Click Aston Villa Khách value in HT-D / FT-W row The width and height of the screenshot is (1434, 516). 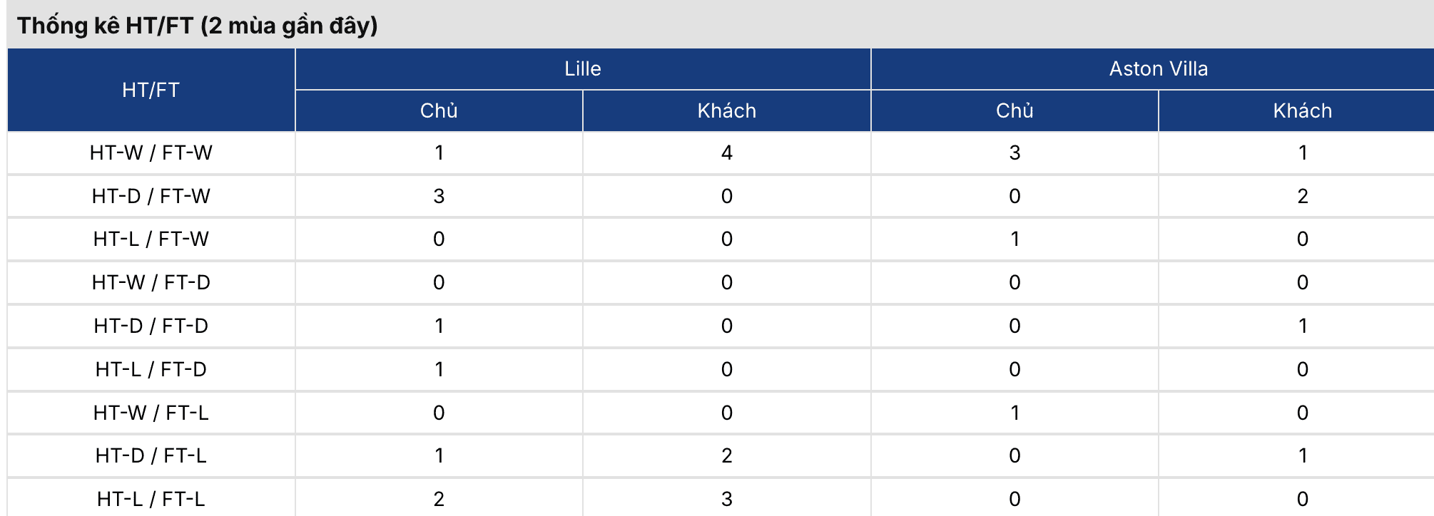tap(1302, 196)
